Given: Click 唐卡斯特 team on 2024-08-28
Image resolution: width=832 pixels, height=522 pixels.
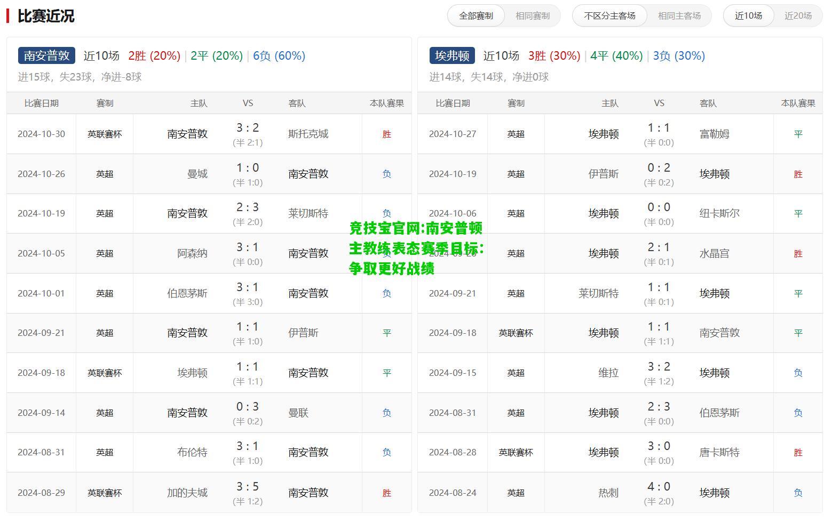Looking at the screenshot, I should coord(719,452).
